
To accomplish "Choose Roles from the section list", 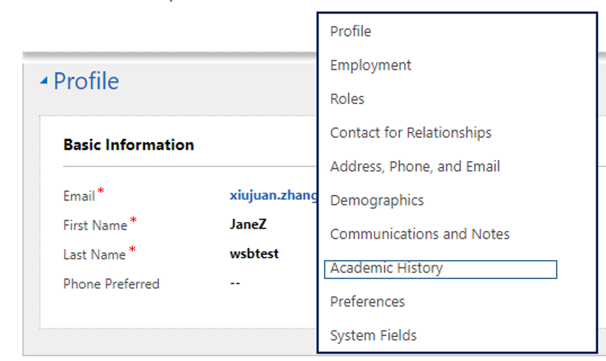I will pos(347,99).
